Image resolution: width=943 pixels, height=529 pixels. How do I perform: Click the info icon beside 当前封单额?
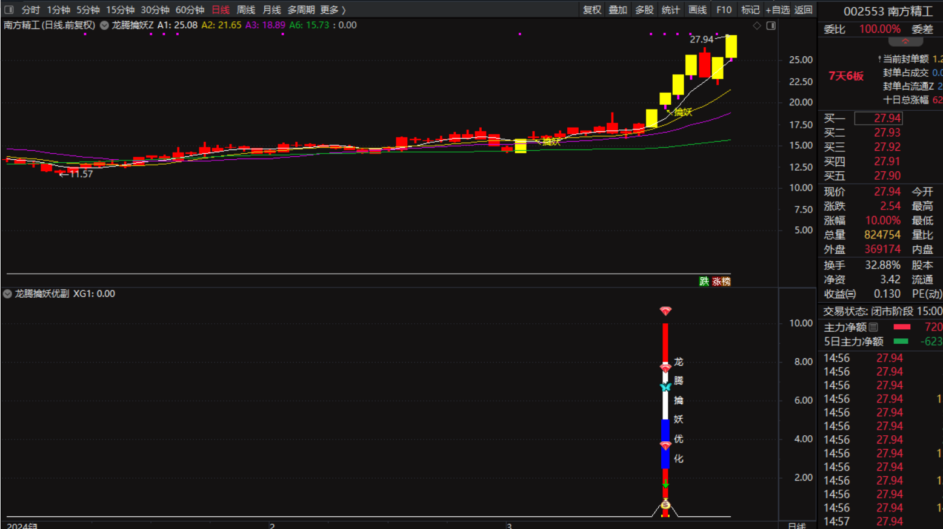point(879,59)
